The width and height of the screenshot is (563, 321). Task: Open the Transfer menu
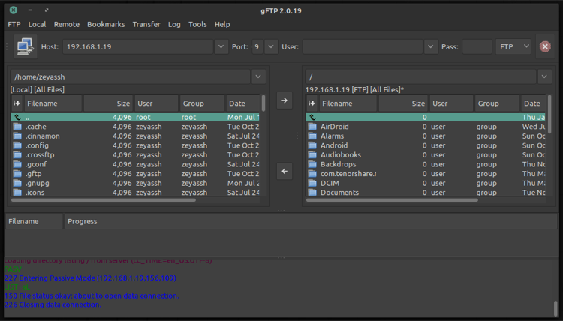click(146, 24)
